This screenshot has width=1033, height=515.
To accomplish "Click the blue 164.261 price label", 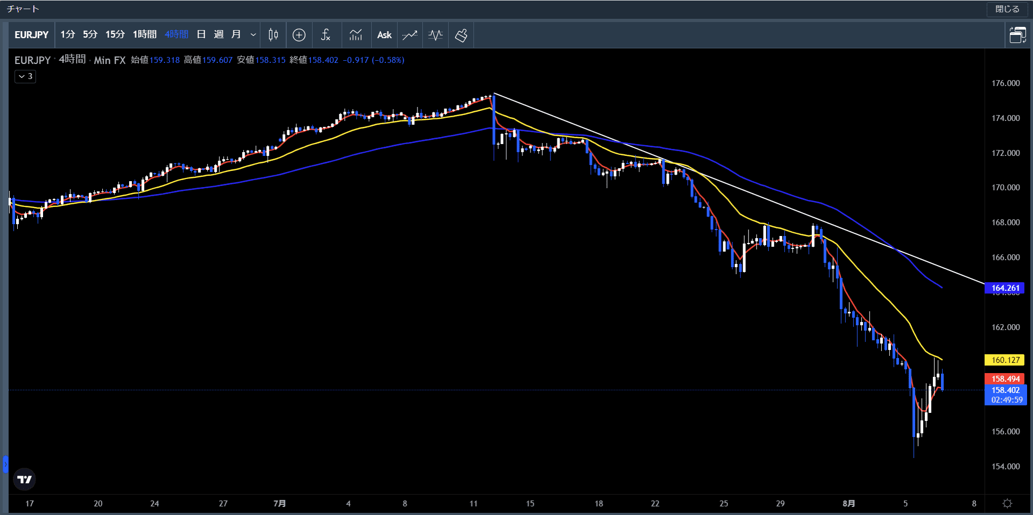I will tap(1005, 288).
